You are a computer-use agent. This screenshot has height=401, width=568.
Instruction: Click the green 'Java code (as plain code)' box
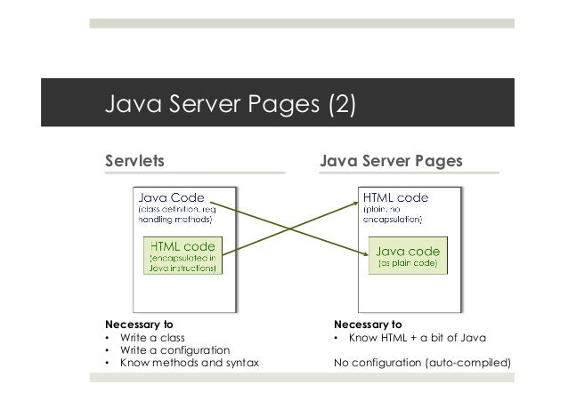pyautogui.click(x=408, y=255)
